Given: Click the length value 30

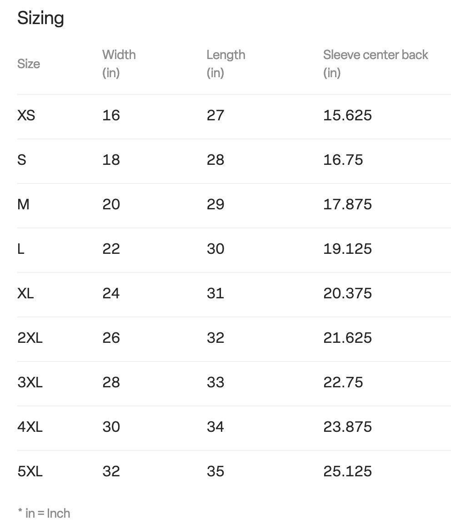Looking at the screenshot, I should (x=215, y=249).
